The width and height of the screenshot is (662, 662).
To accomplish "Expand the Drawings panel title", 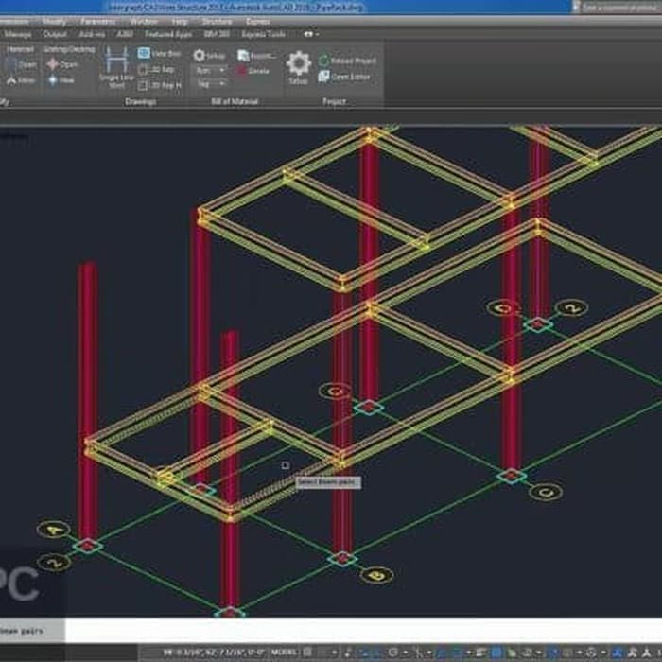I will (x=140, y=101).
